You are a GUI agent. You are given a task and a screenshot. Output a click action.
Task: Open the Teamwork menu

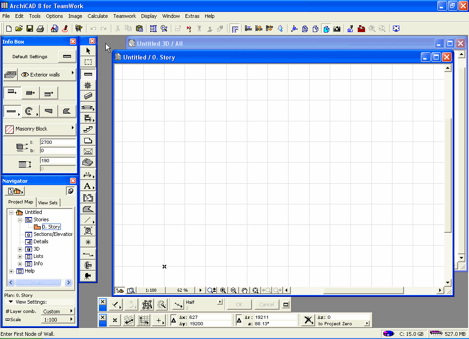[125, 16]
